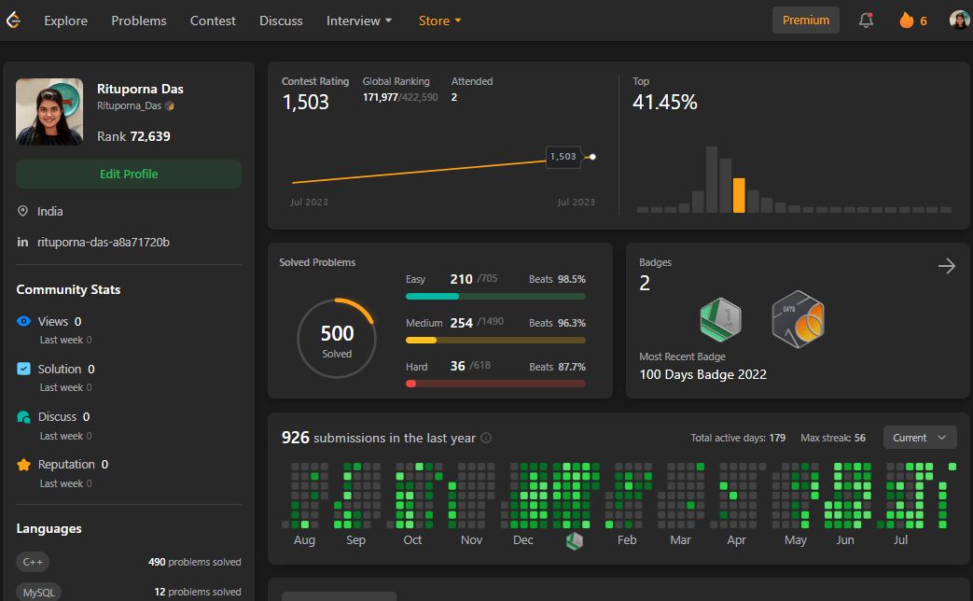973x601 pixels.
Task: Click the LinkedIn icon beside rituporna-das-a8a71720b
Action: pyautogui.click(x=22, y=242)
